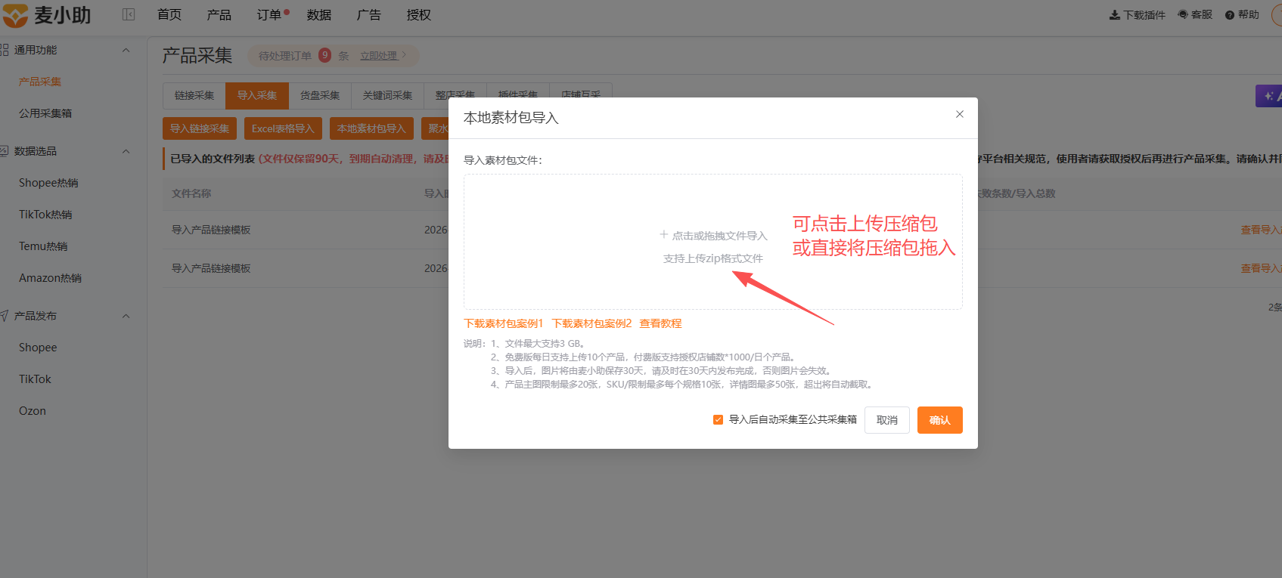
Task: Click the purple AI sparkle button
Action: click(x=1271, y=96)
